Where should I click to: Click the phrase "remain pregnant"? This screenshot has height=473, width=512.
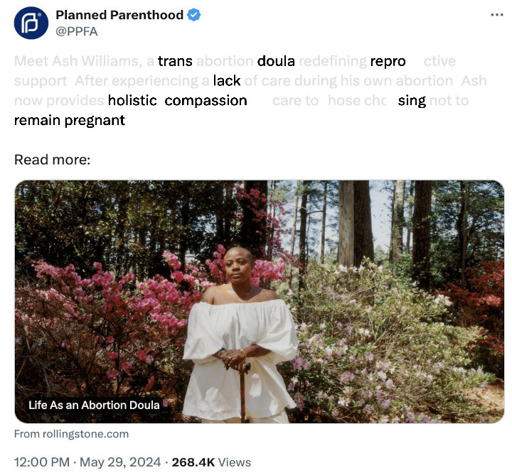[x=70, y=120]
